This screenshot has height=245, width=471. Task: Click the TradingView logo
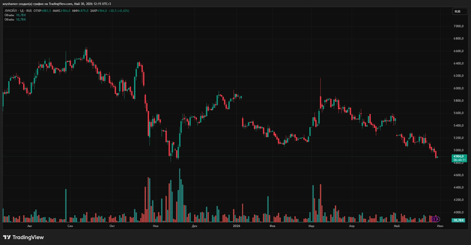click(x=23, y=237)
